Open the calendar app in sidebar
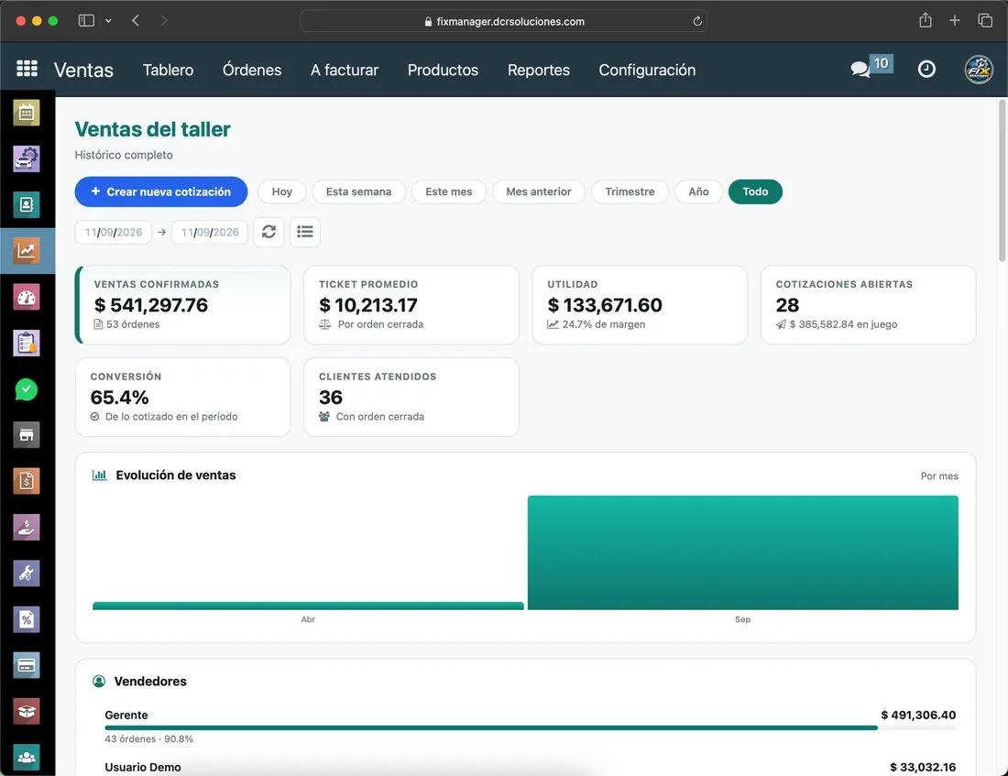The width and height of the screenshot is (1008, 776). 27,114
